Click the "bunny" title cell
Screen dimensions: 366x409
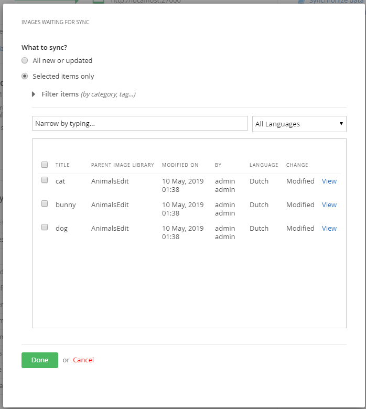(66, 205)
